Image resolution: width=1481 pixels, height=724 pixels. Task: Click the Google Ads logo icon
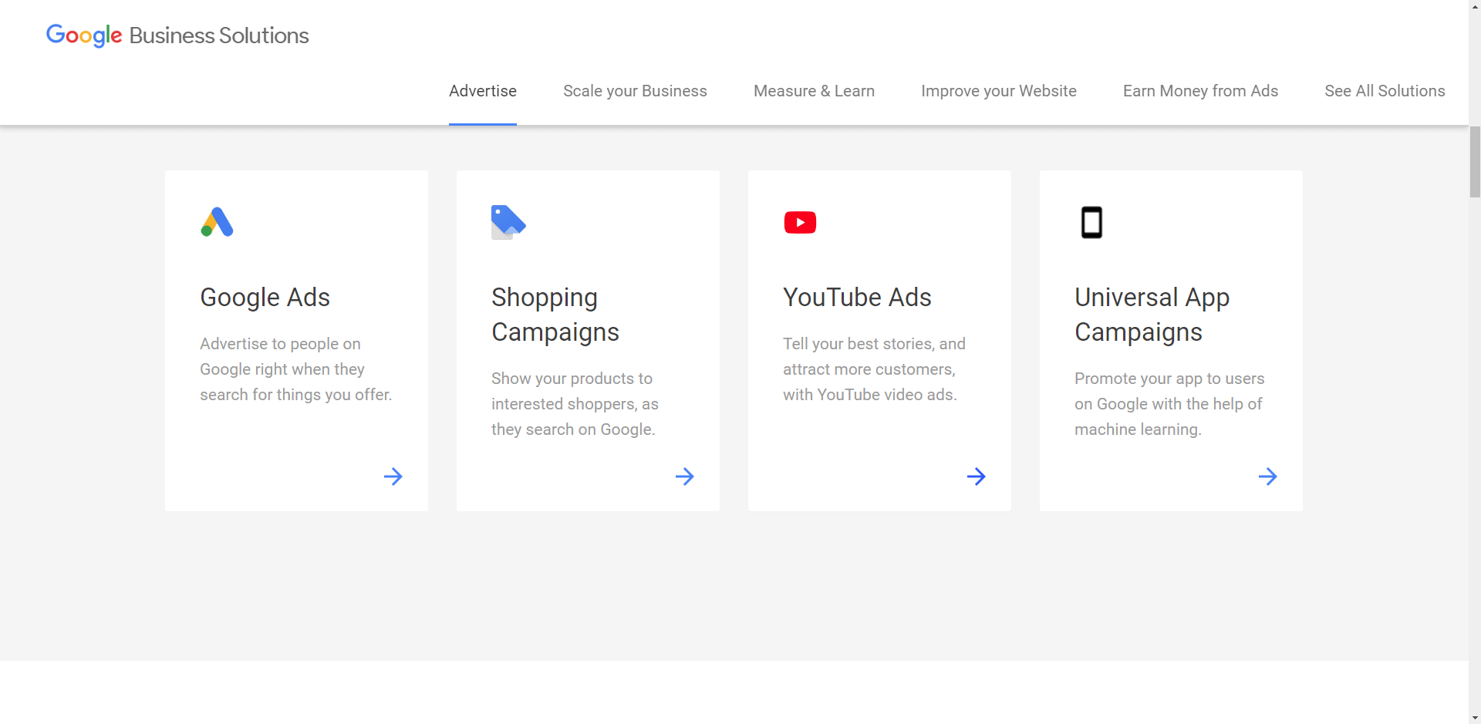(x=217, y=222)
